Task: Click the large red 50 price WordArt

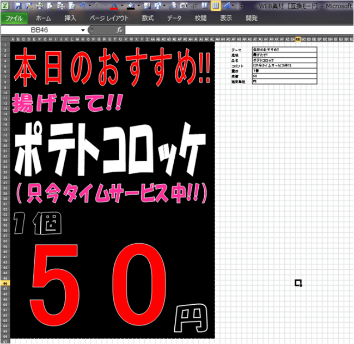Action: (x=98, y=285)
